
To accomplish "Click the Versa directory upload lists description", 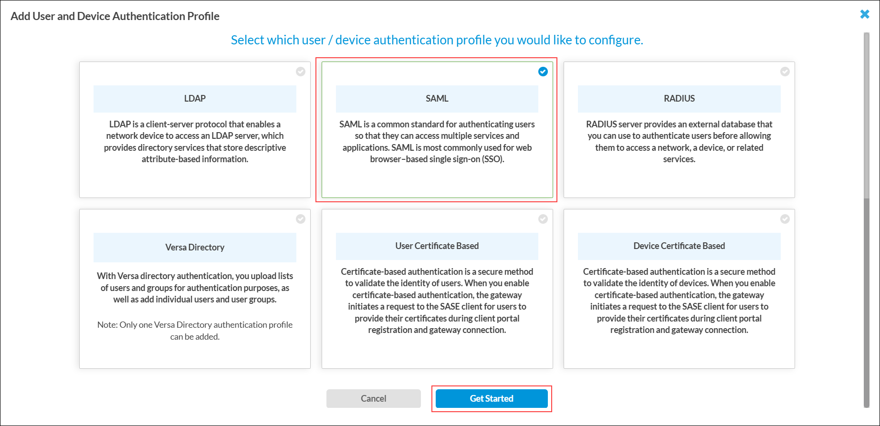I will pos(195,288).
